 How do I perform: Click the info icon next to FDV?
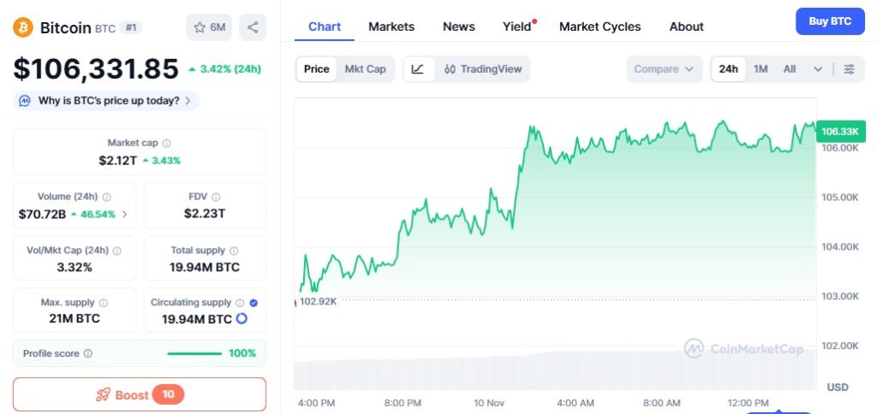[x=216, y=198]
